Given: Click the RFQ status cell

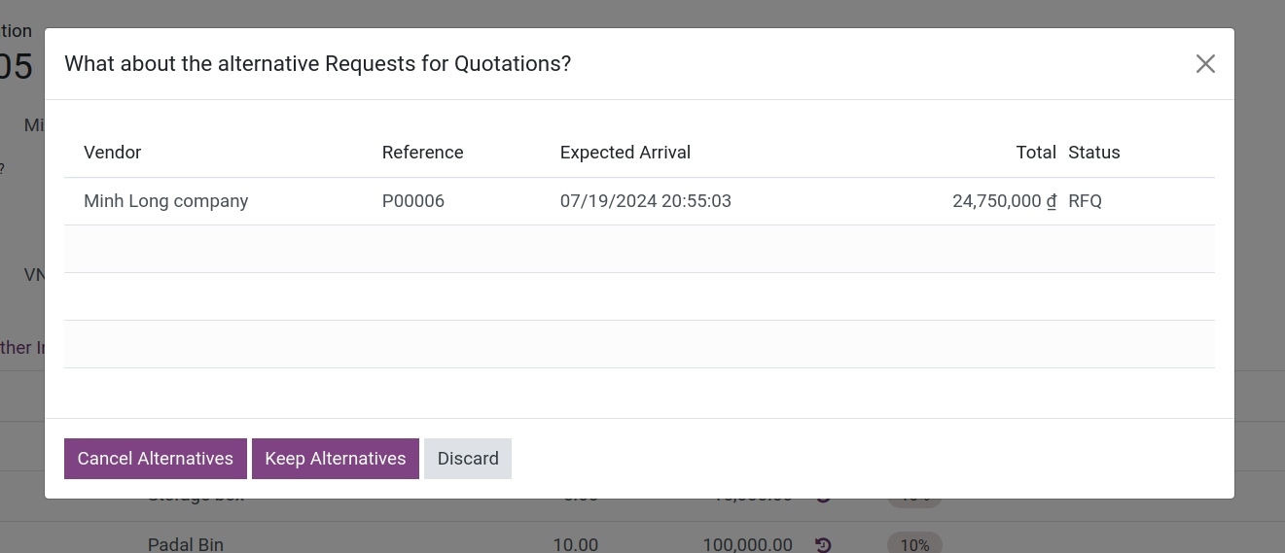Looking at the screenshot, I should tap(1086, 201).
